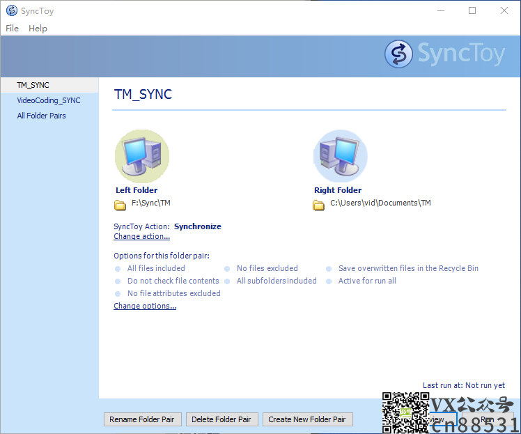Open the Help menu
Image resolution: width=521 pixels, height=434 pixels.
[38, 29]
